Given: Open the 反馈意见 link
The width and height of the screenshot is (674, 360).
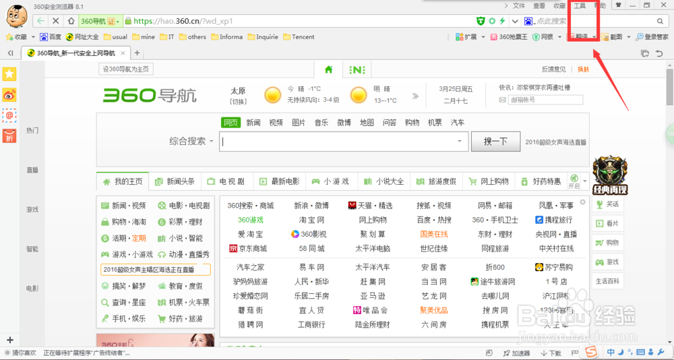Looking at the screenshot, I should pyautogui.click(x=553, y=69).
